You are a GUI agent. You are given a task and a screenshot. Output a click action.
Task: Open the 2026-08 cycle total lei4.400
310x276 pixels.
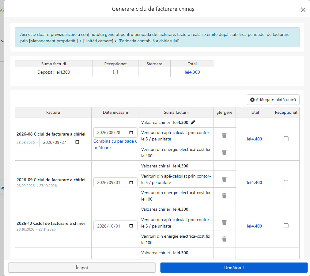tap(254, 139)
